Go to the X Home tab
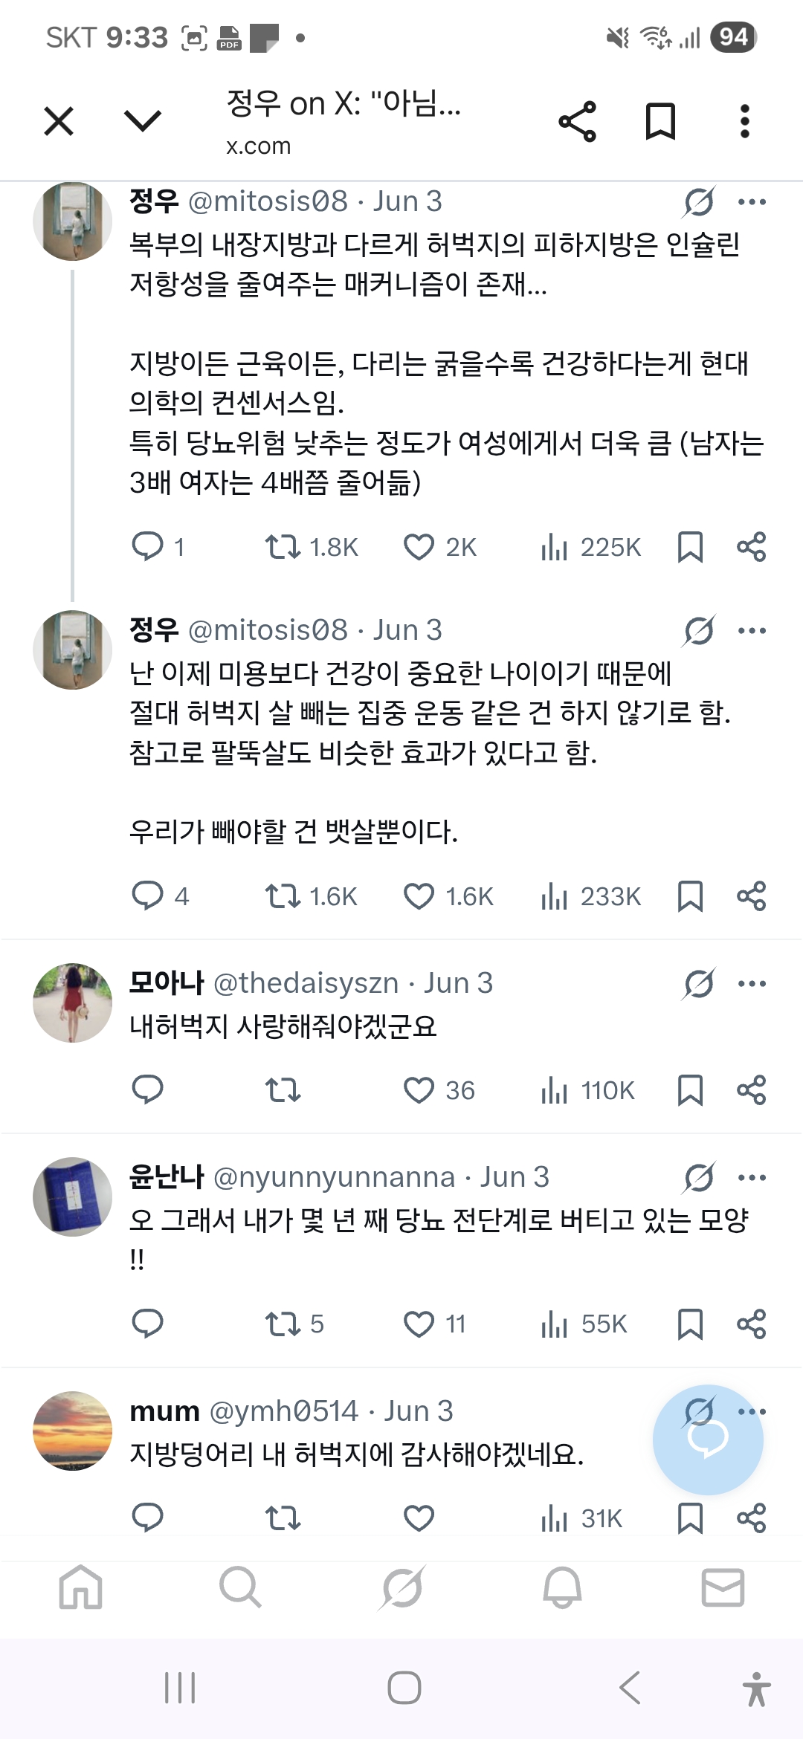The height and width of the screenshot is (1739, 803). 80,1587
